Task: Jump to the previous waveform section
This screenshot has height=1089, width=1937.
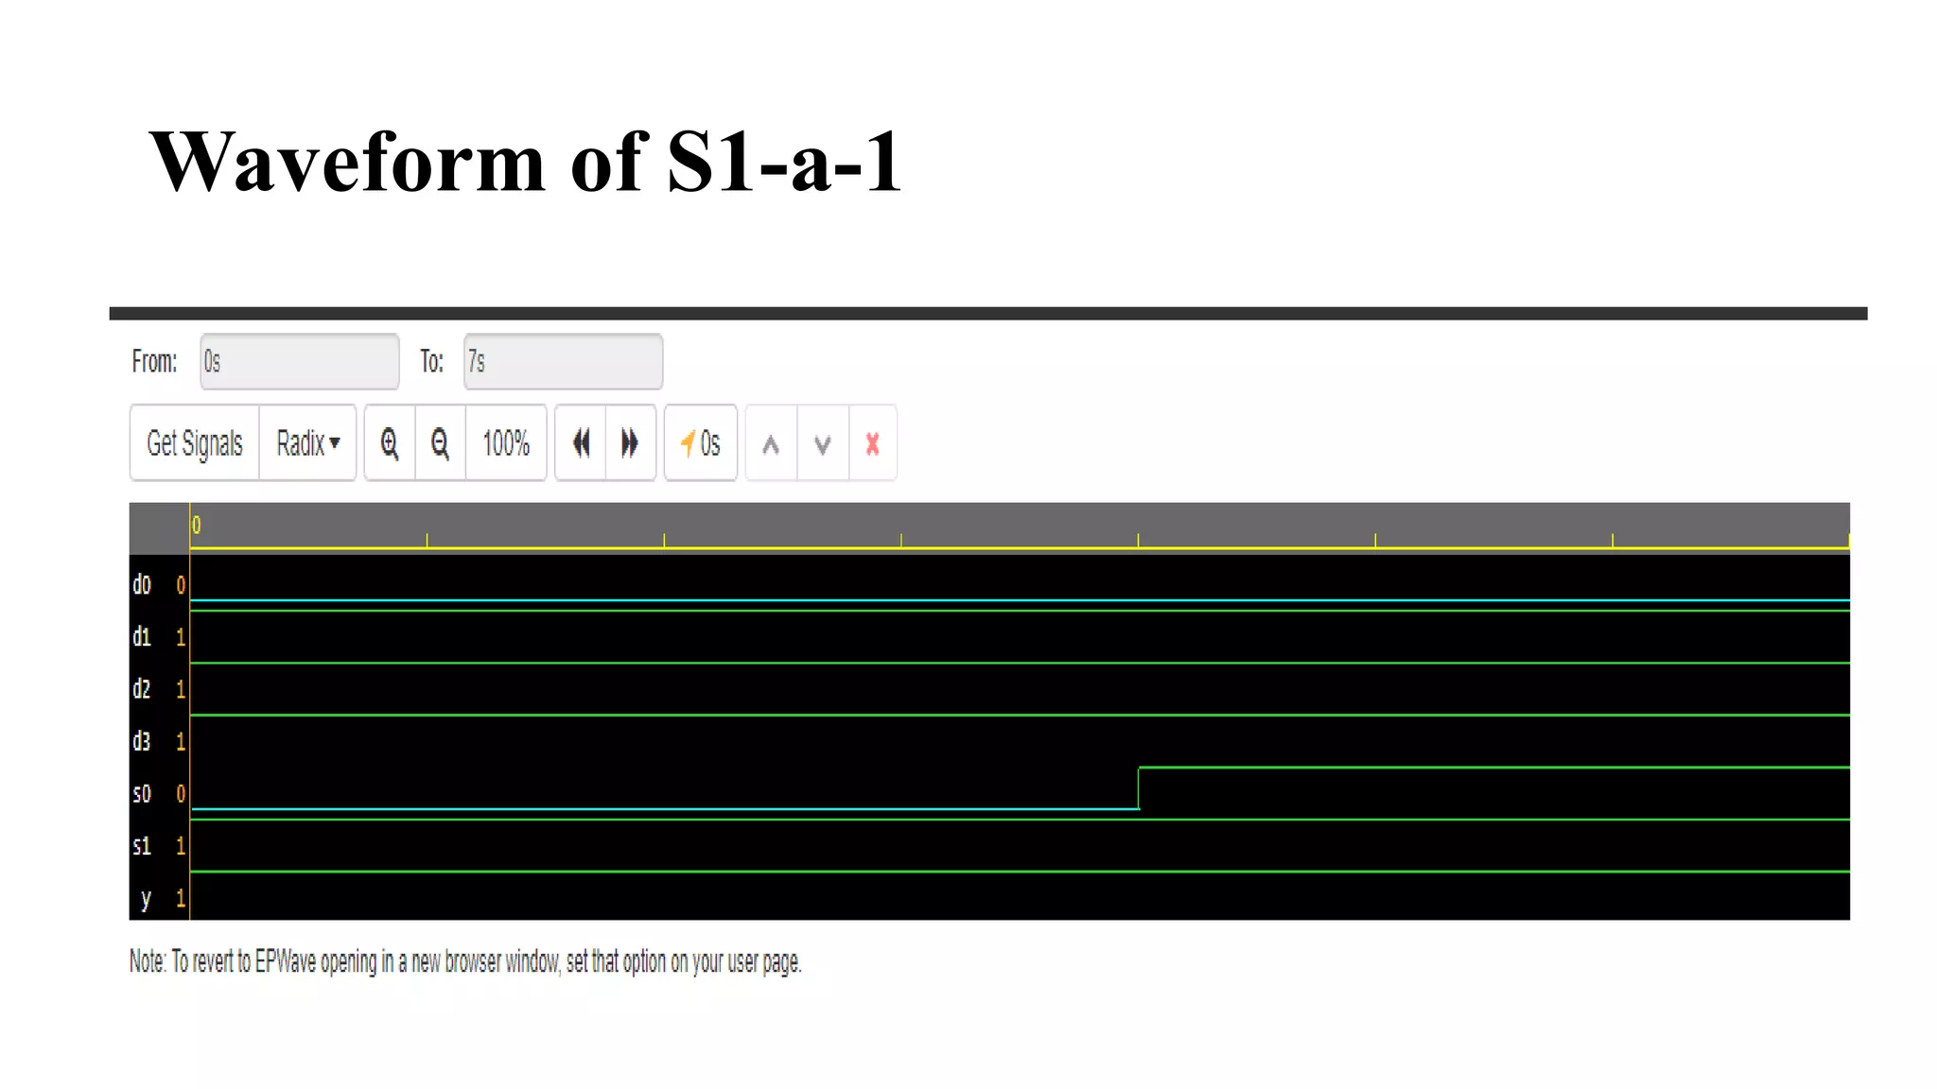Action: (x=581, y=443)
